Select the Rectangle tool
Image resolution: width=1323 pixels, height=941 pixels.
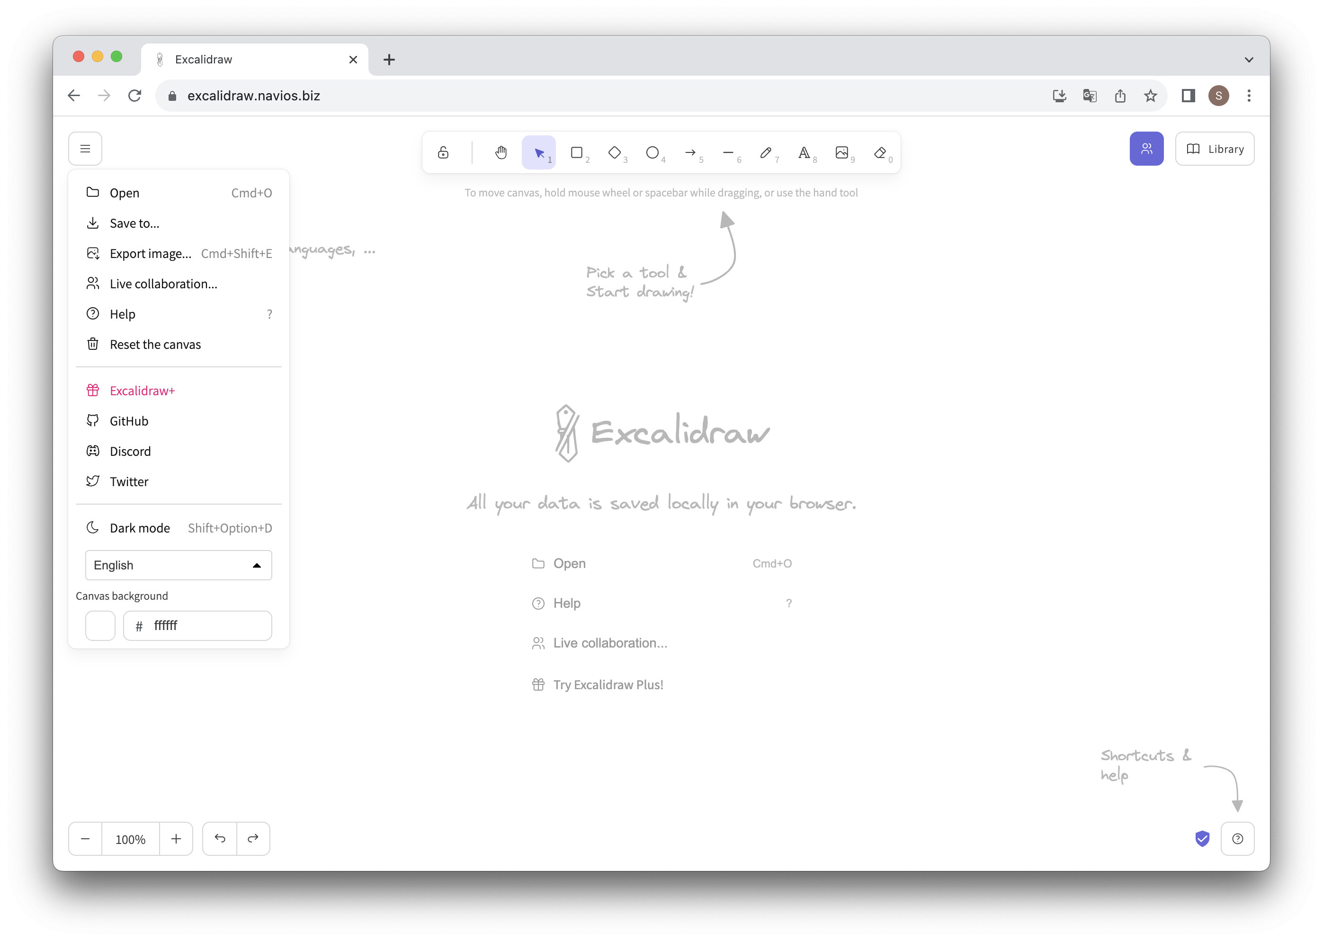tap(577, 152)
